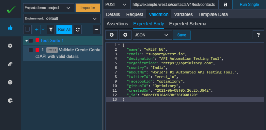
Task: Click the "vrest_io" twitterId value
Action: point(165,77)
